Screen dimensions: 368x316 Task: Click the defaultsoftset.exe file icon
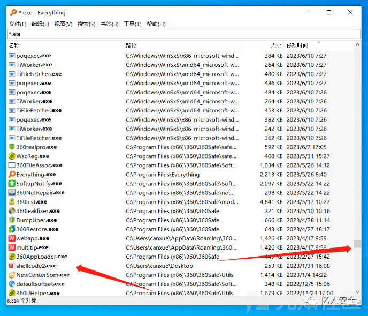point(12,284)
